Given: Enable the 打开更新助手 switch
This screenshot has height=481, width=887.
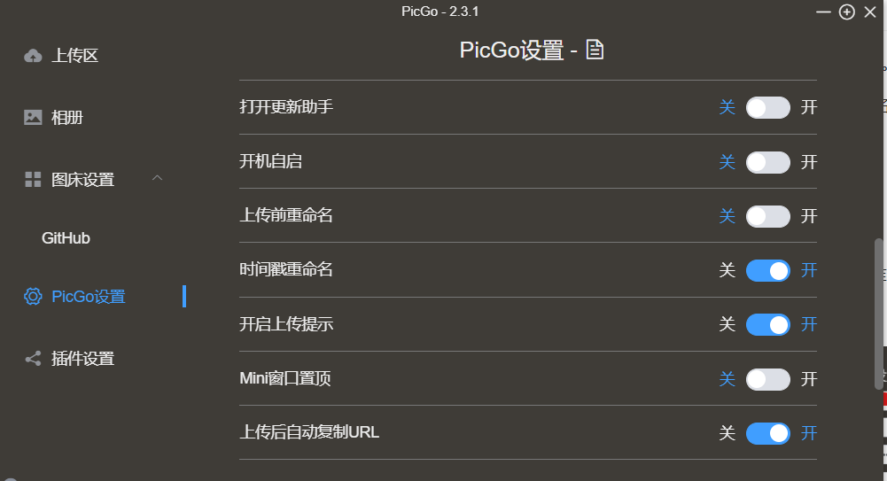Looking at the screenshot, I should tap(767, 107).
